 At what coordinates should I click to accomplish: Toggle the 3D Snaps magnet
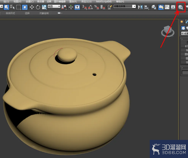84,7
